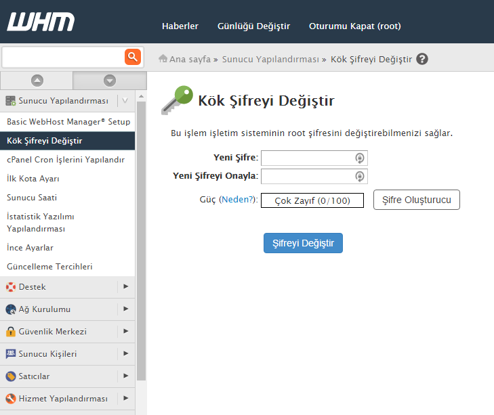Expand the Destek section
Screen dimensions: 494x415
[x=125, y=286]
